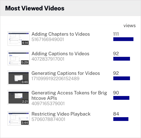Click the 84 views bar
Screen dimensions: 141x138
(x=121, y=119)
